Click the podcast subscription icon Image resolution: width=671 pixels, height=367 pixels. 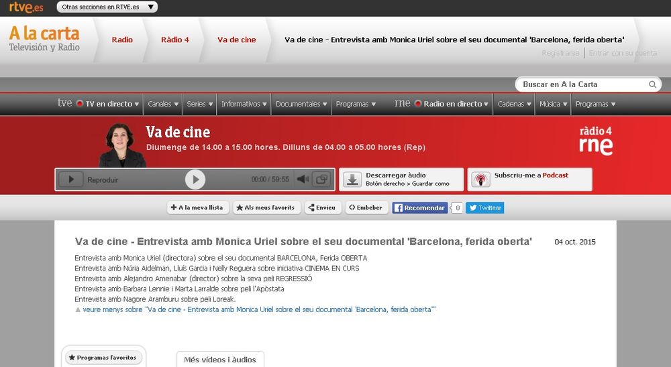click(x=480, y=179)
